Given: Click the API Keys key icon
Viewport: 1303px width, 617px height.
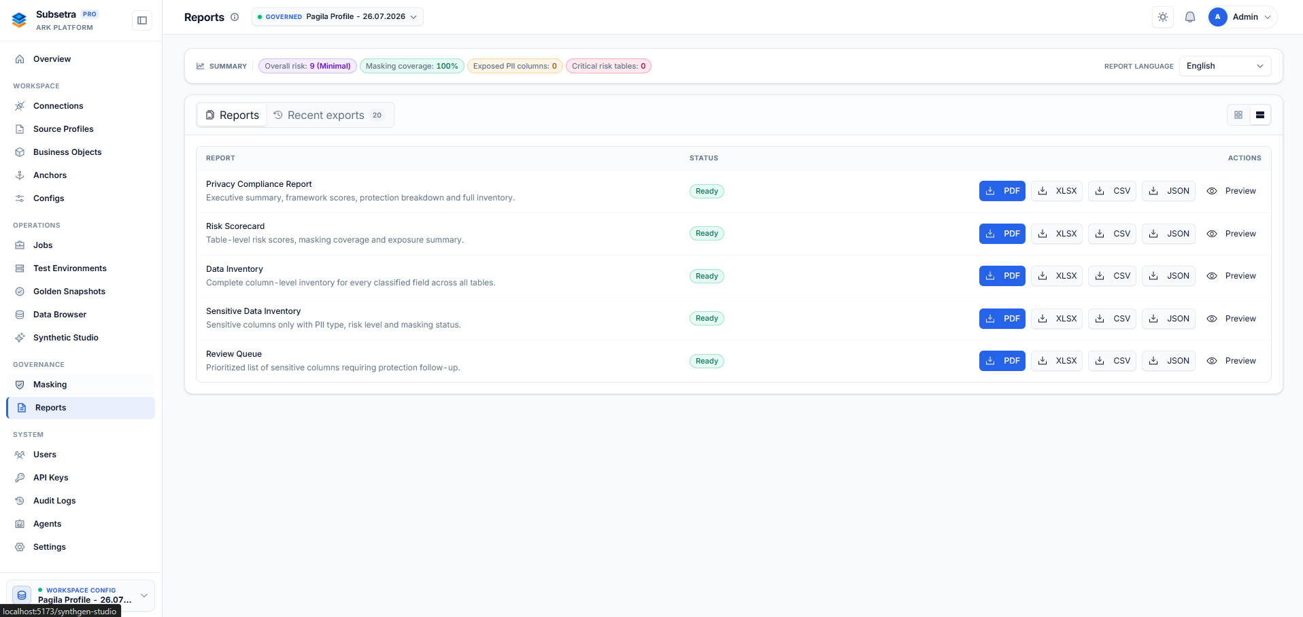Looking at the screenshot, I should point(20,478).
